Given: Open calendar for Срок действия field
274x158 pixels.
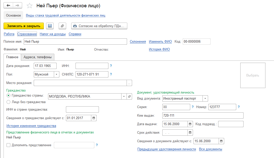Looking at the screenshot, I should (x=190, y=132).
